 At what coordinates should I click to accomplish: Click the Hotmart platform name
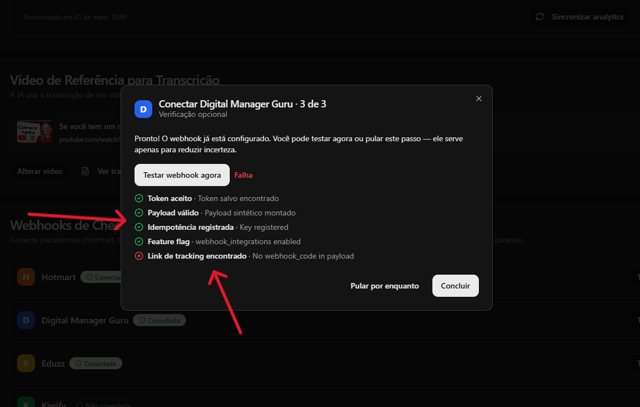(59, 277)
